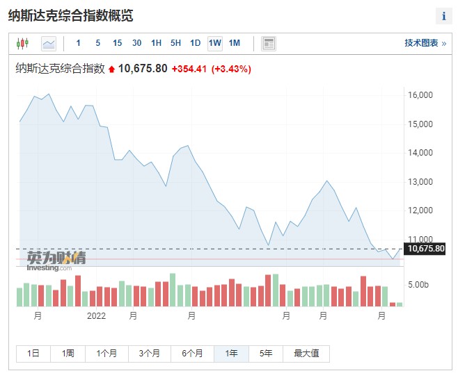
Task: Switch to area chart type
Action: click(49, 44)
